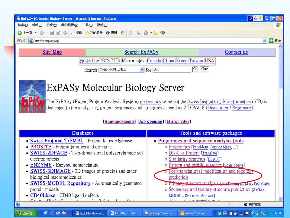
Task: Click the Clear button next to Go
Action: tap(205, 69)
